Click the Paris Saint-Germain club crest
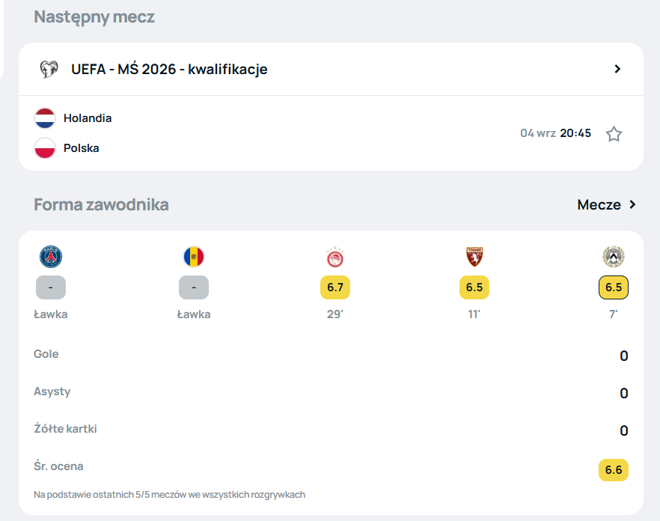660x521 pixels. point(51,257)
